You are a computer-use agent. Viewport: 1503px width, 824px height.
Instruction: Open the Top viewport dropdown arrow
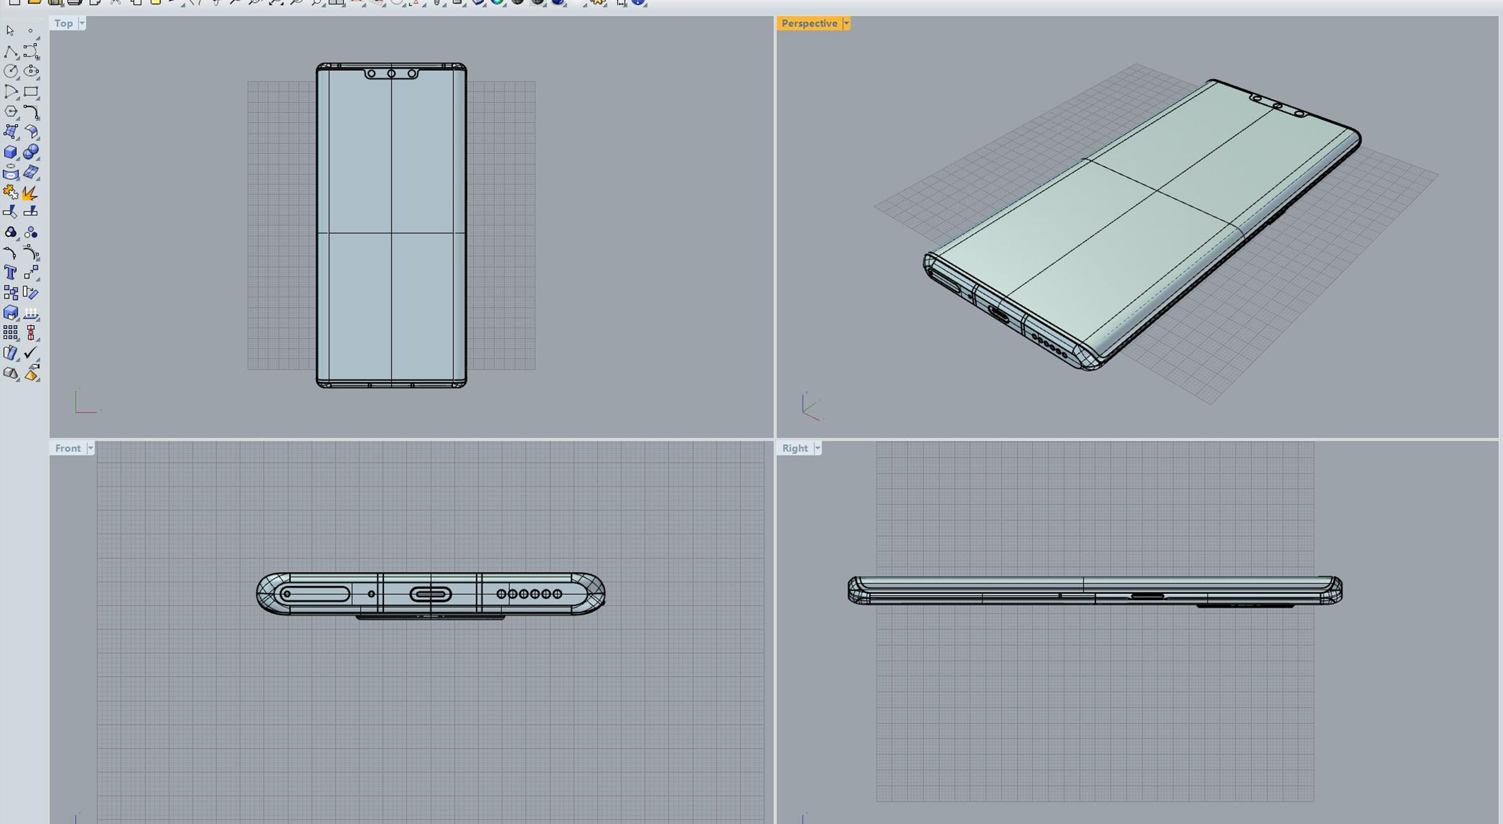coord(82,24)
